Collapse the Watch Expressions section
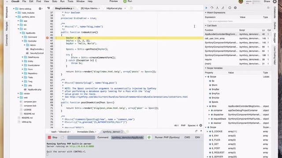 (206, 13)
